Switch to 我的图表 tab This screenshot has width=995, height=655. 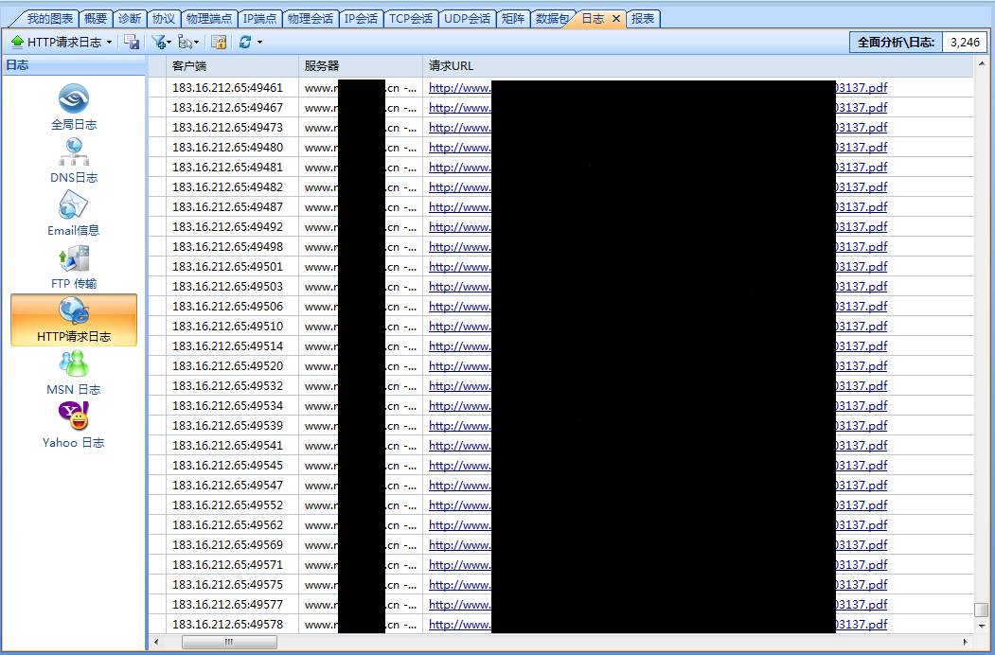[x=49, y=19]
